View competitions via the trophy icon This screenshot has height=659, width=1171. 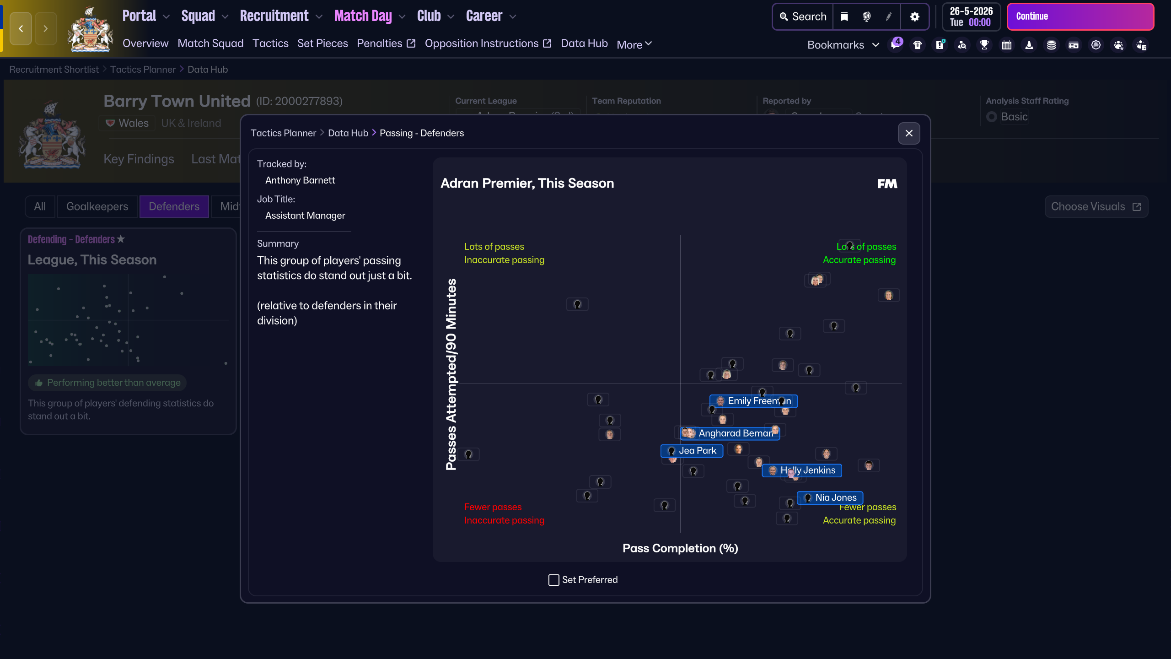(x=984, y=44)
